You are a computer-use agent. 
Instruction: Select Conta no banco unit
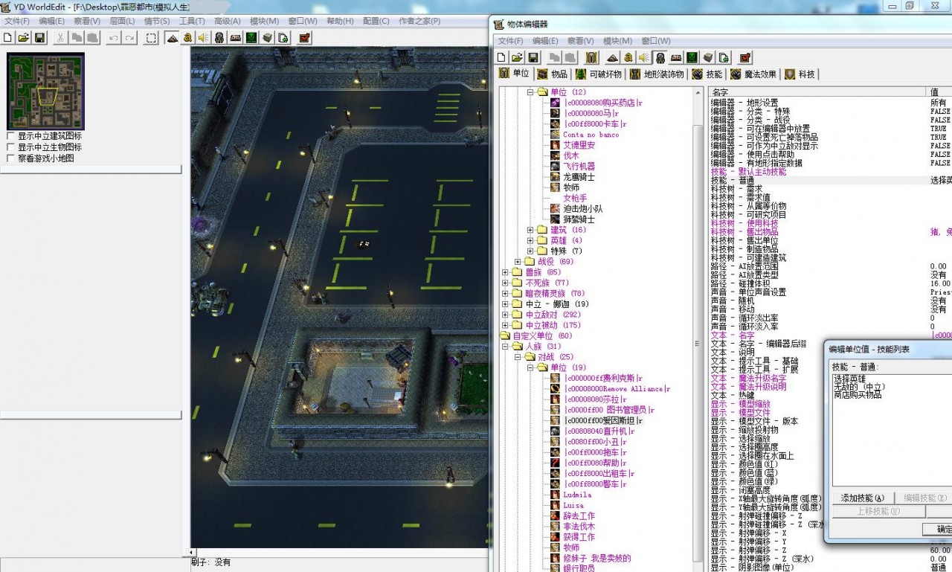(x=591, y=135)
